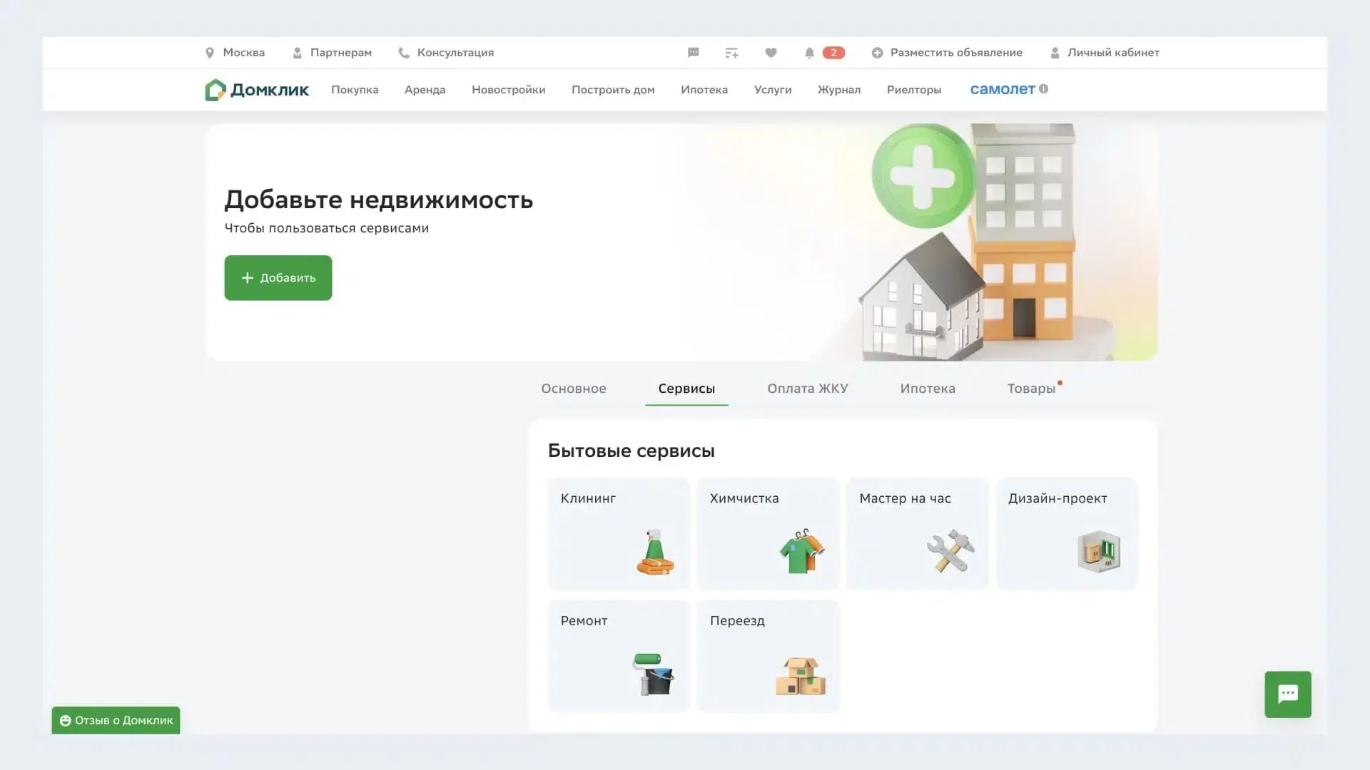Open the Услуги menu item

[773, 90]
